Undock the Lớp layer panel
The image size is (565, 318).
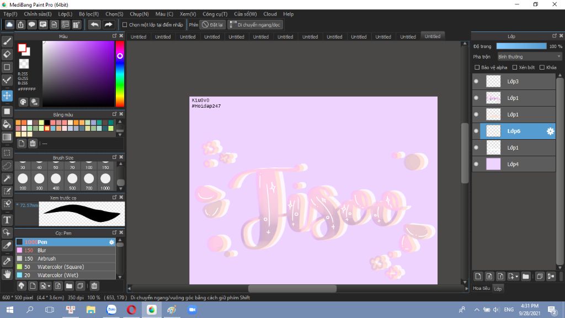click(555, 36)
